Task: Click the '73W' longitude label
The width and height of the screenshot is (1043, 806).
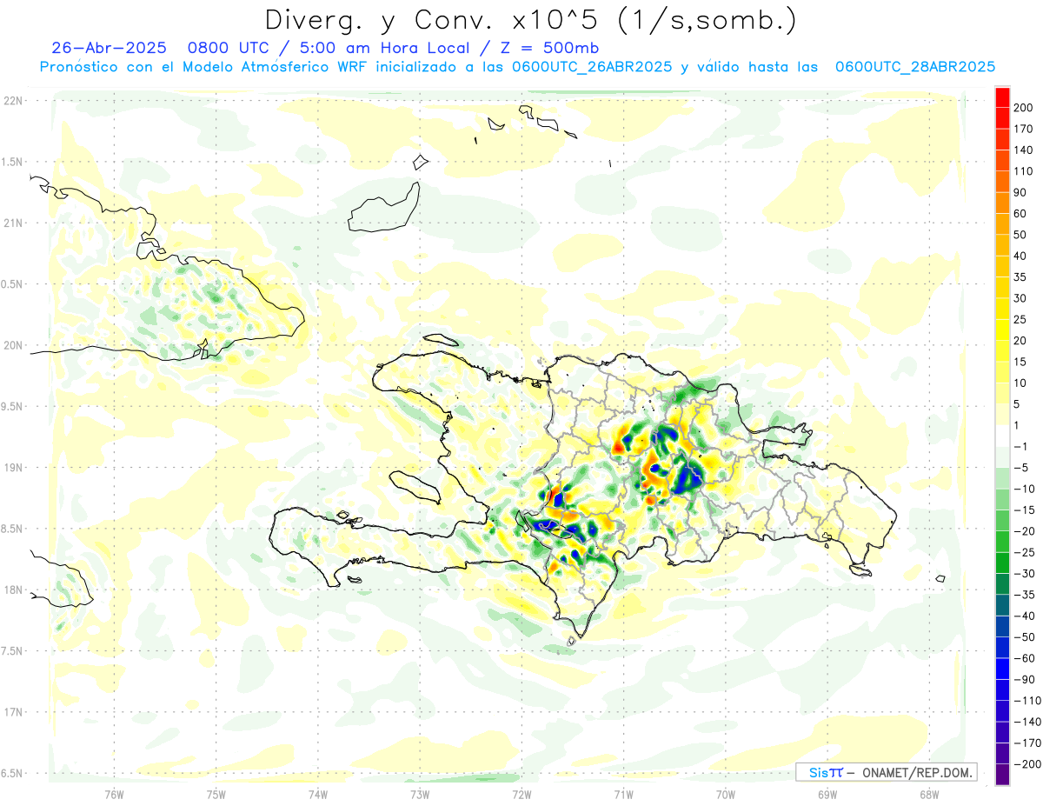Action: 420,794
